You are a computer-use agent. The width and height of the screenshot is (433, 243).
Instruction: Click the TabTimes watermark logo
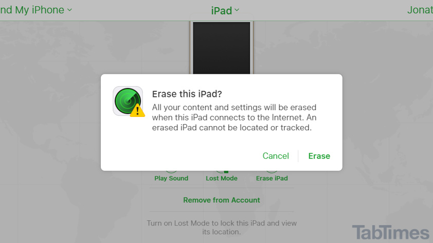(x=390, y=233)
